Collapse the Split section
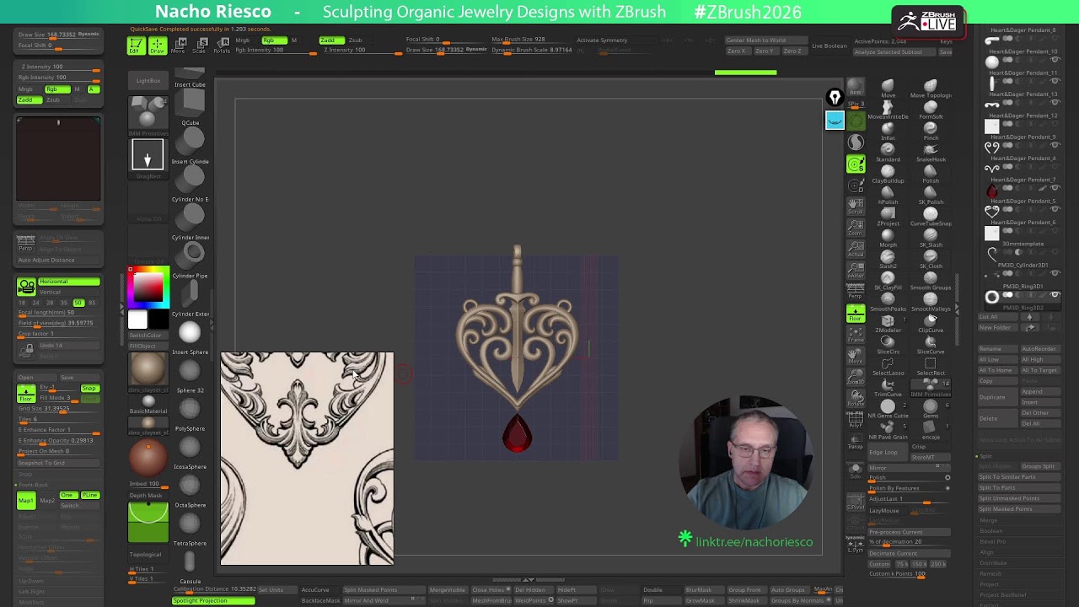Screen dimensions: 1079x607 click(986, 456)
